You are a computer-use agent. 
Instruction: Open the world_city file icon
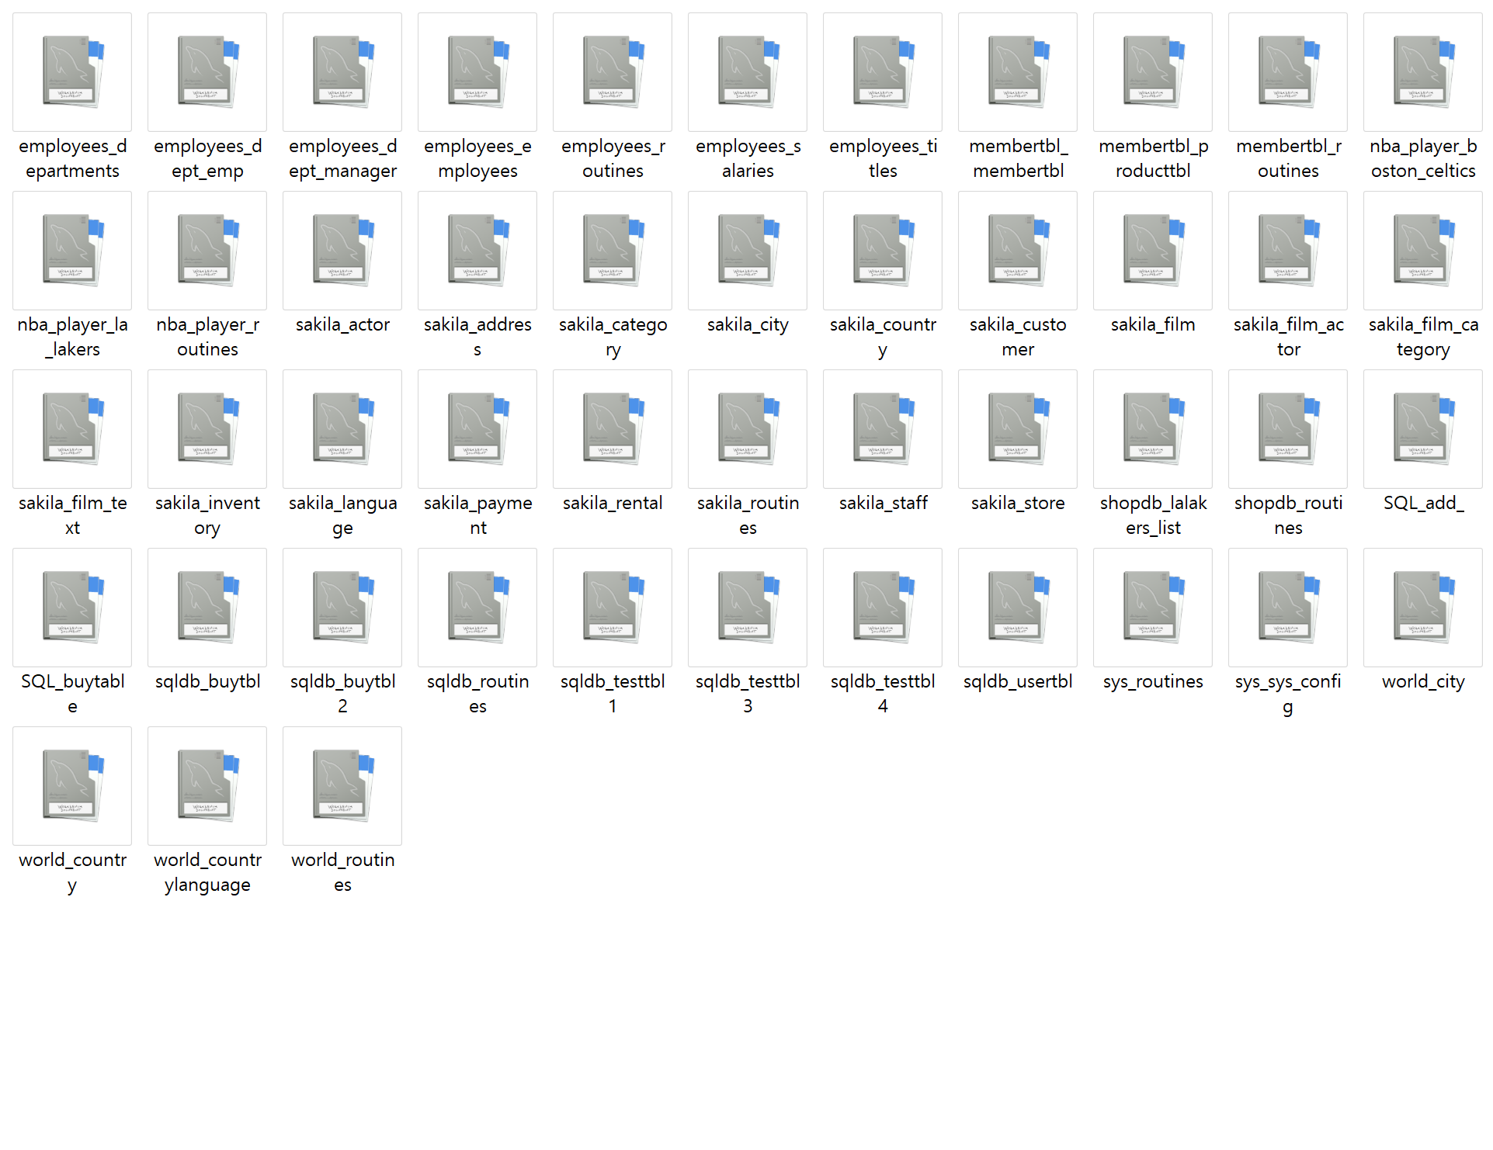1422,607
